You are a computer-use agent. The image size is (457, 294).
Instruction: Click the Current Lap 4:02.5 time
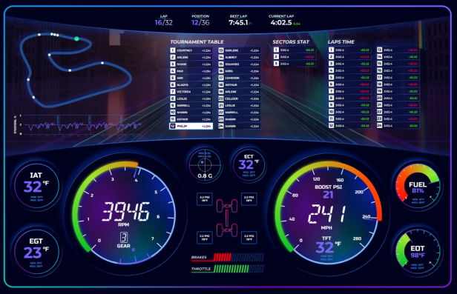[x=285, y=20]
